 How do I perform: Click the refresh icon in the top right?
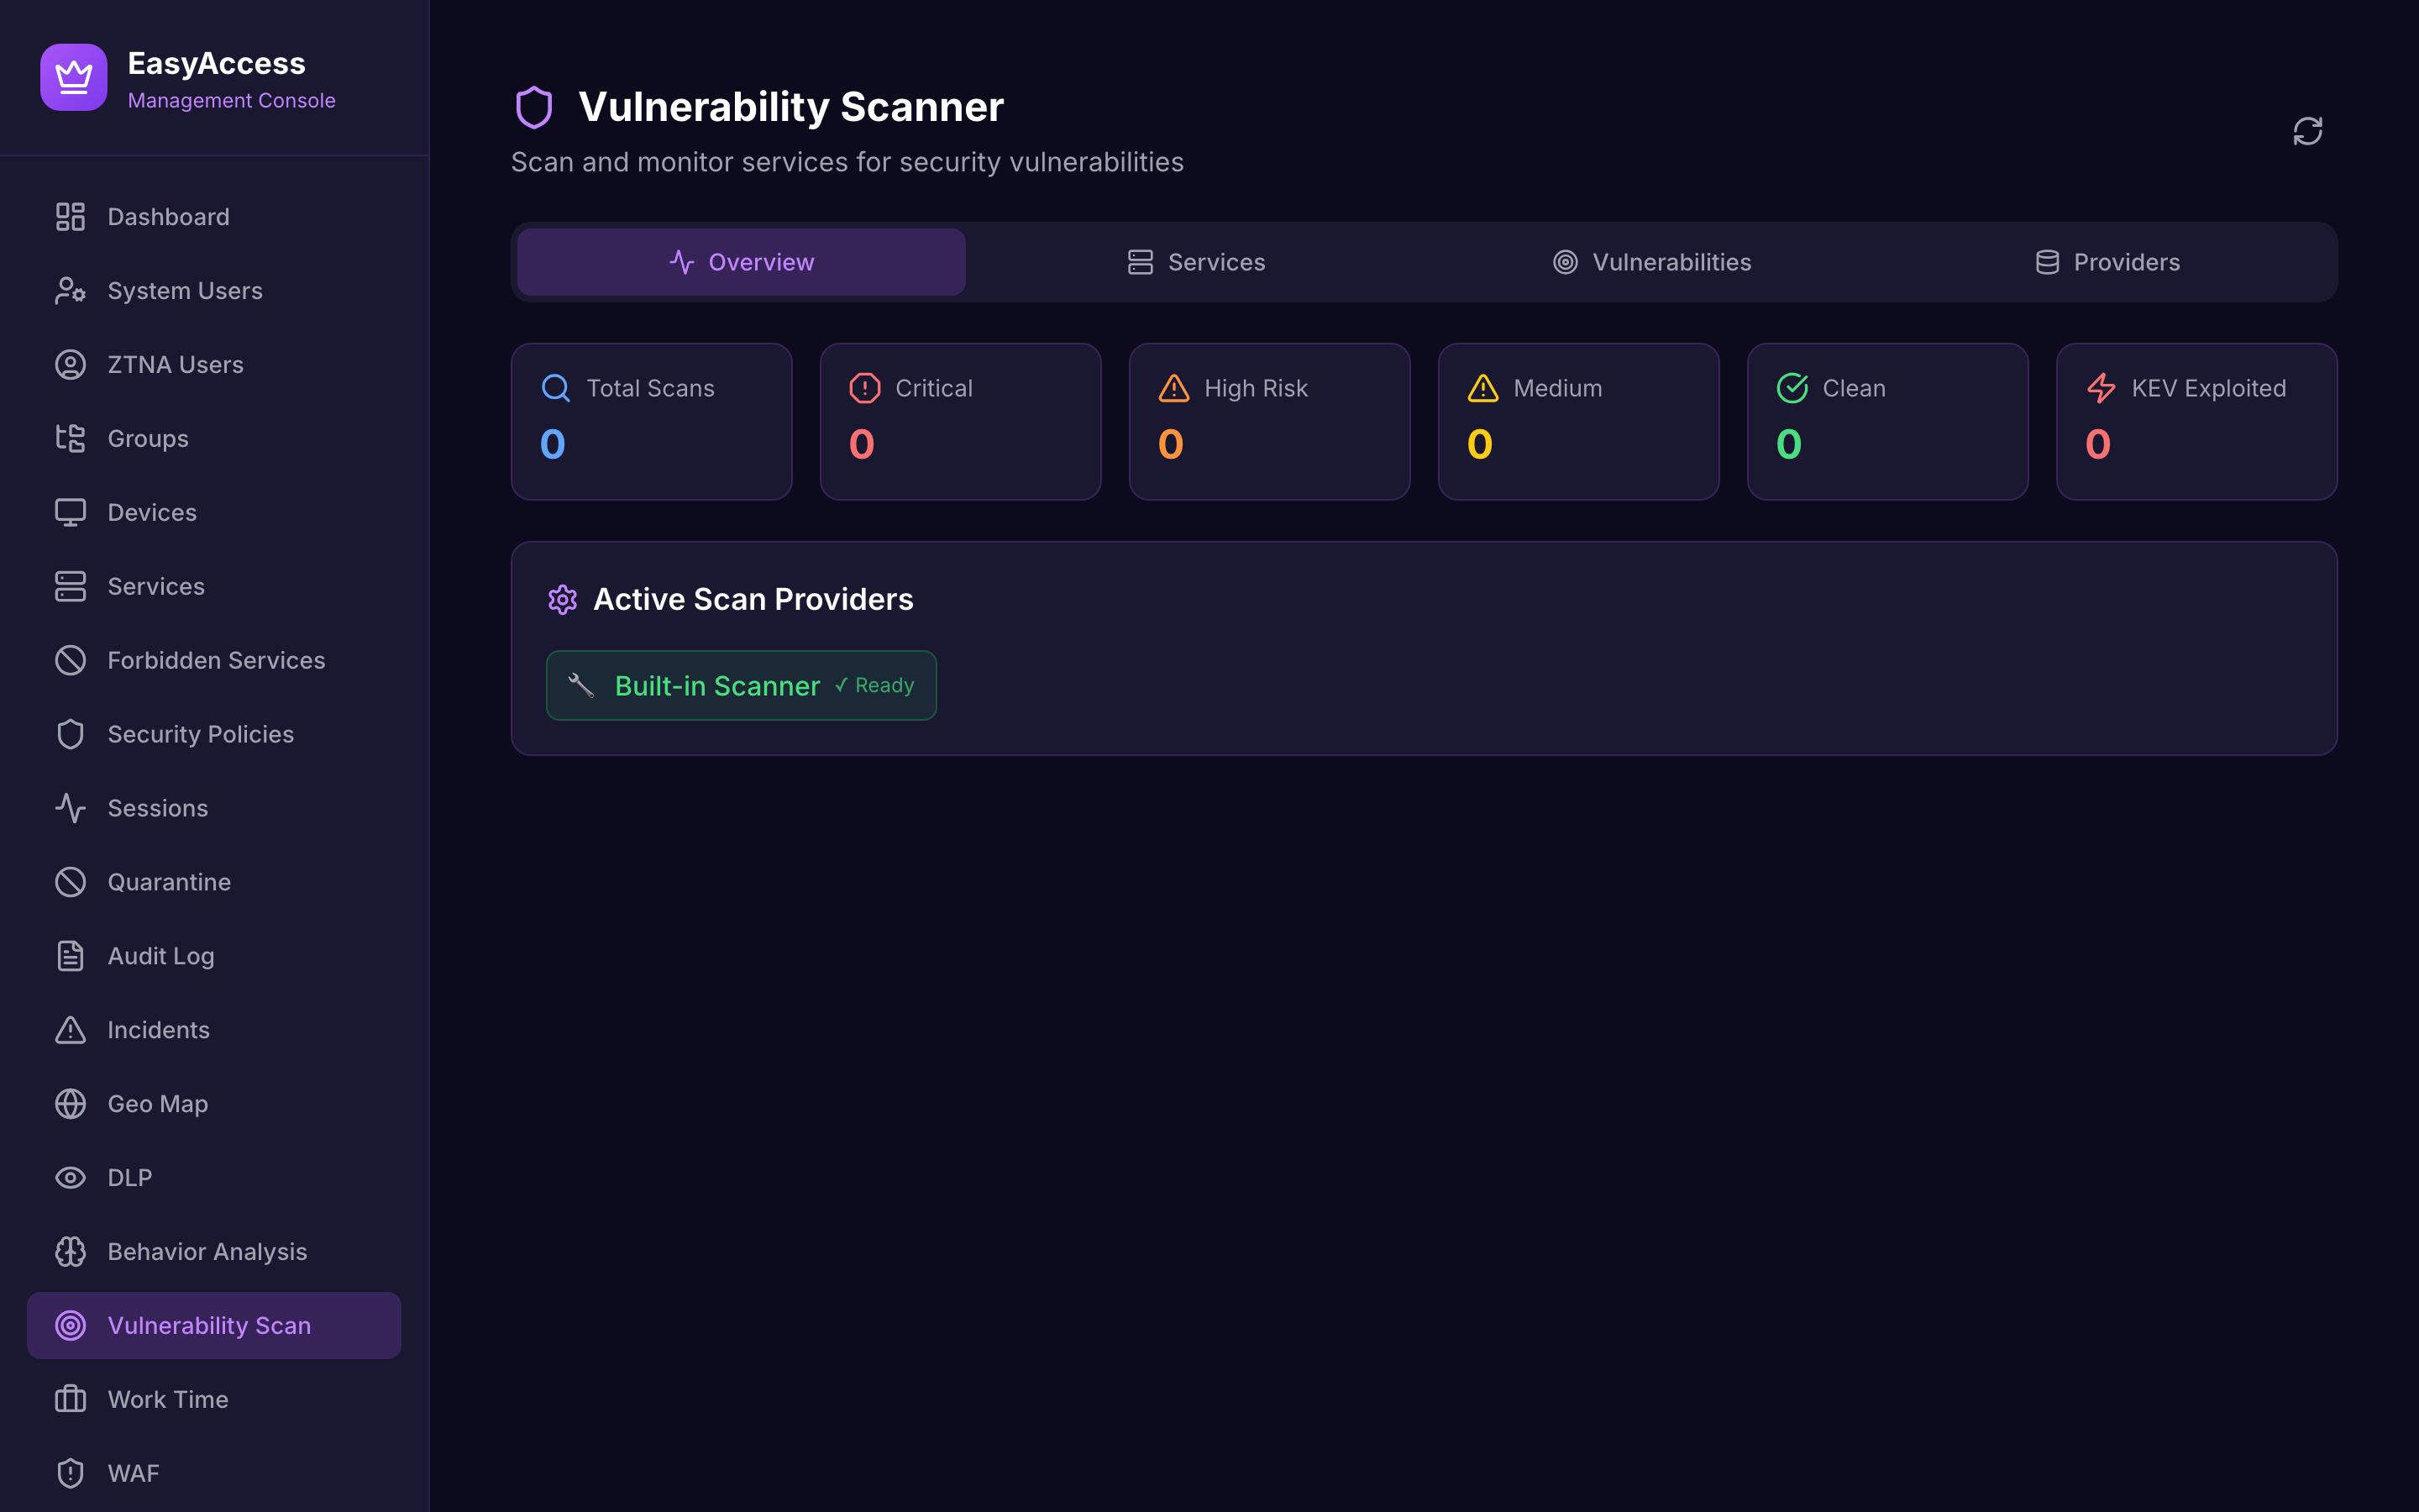[x=2307, y=131]
